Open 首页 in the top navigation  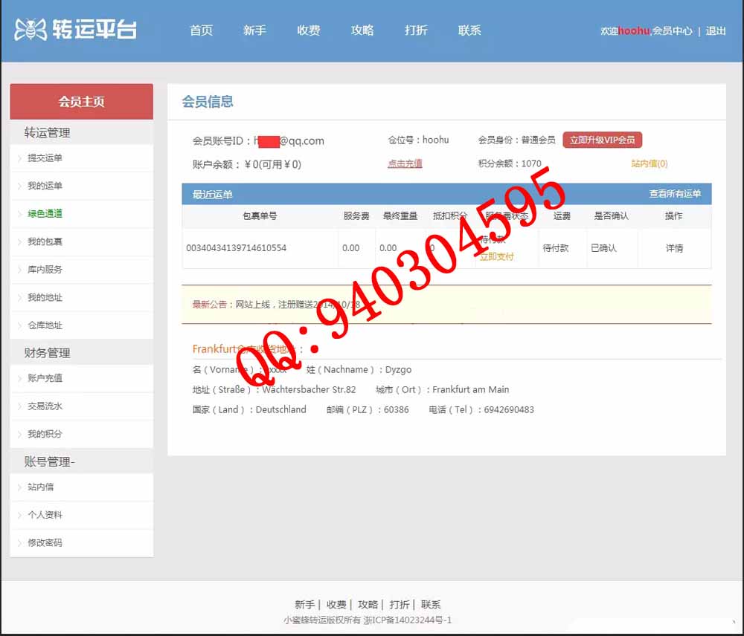coord(201,30)
